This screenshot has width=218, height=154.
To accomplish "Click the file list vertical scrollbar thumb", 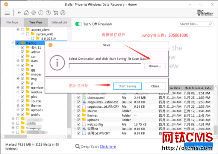I will (215, 130).
